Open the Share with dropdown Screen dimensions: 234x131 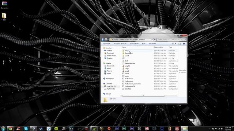[134, 44]
